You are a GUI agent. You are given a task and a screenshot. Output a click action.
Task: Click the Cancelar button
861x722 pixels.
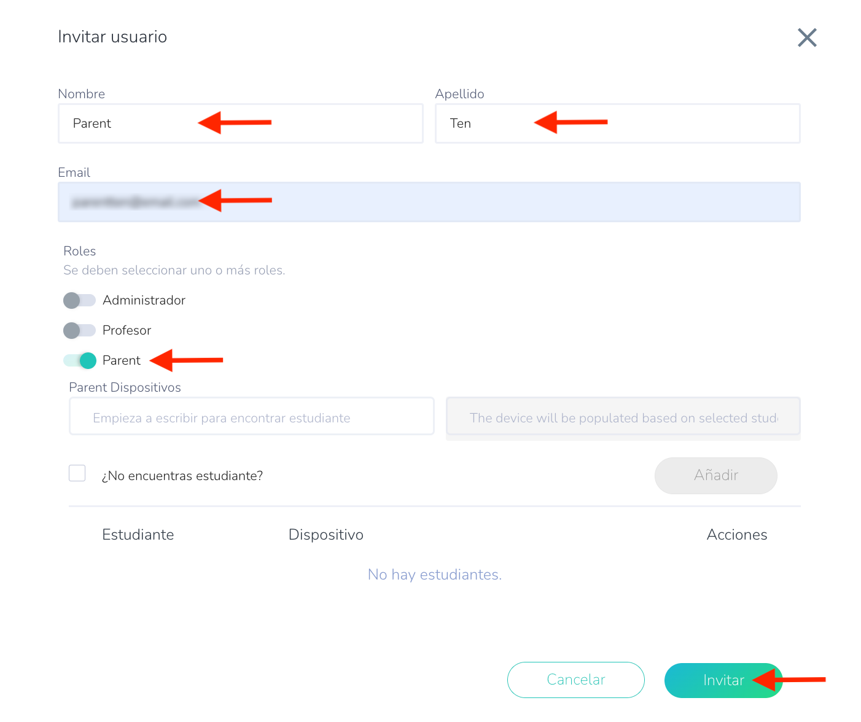pyautogui.click(x=575, y=680)
